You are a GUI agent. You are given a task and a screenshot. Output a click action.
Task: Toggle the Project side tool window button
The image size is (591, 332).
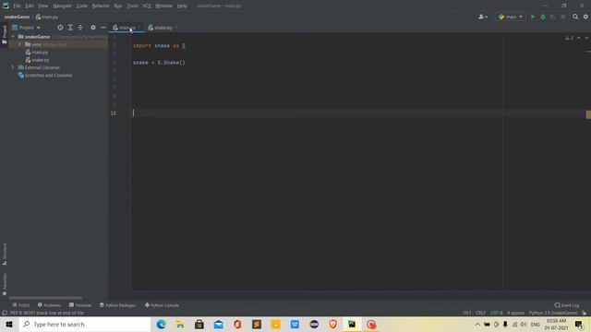pyautogui.click(x=5, y=35)
